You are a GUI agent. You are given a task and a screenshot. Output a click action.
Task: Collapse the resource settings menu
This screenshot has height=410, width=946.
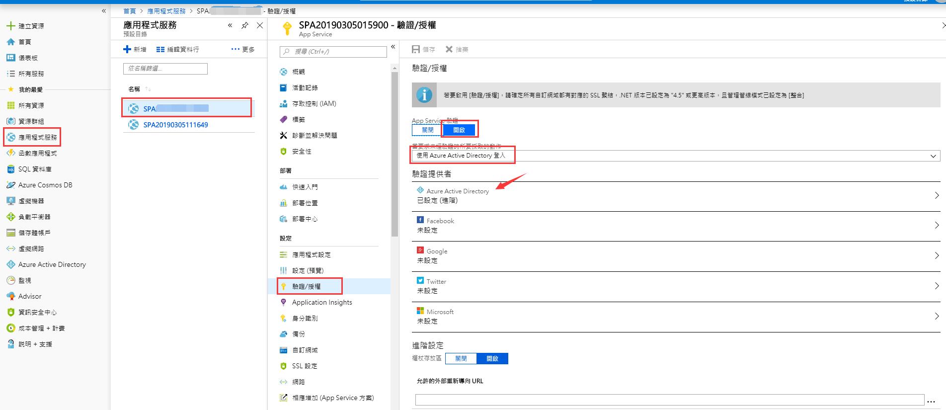point(393,47)
